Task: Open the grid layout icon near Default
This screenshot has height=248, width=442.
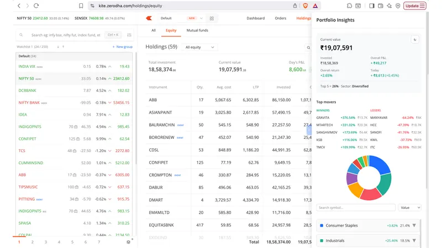Action: pyautogui.click(x=212, y=18)
